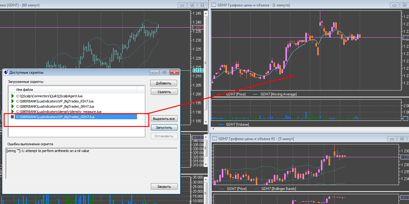
Task: Click the Имя файла column header
Action: [x=24, y=90]
